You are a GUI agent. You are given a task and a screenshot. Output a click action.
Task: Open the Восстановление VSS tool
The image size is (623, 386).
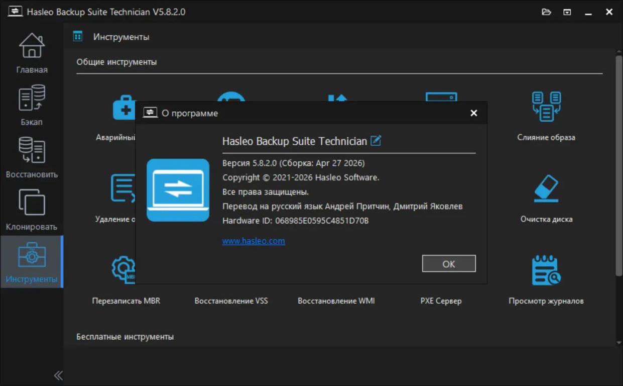pos(231,301)
